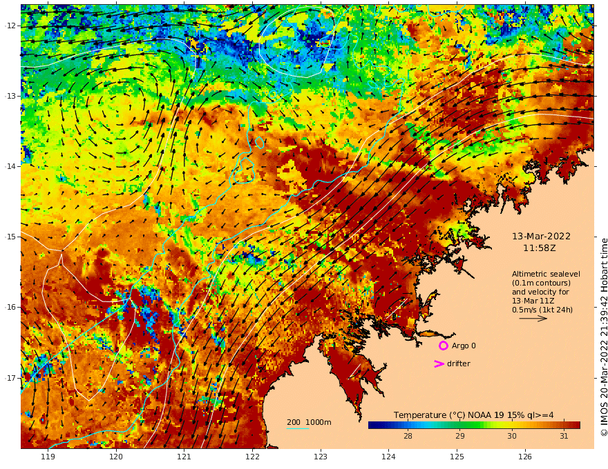Click the '0.5m/s (1kt 24h)' text
Viewport: 608px width, 469px height.
[x=542, y=310]
